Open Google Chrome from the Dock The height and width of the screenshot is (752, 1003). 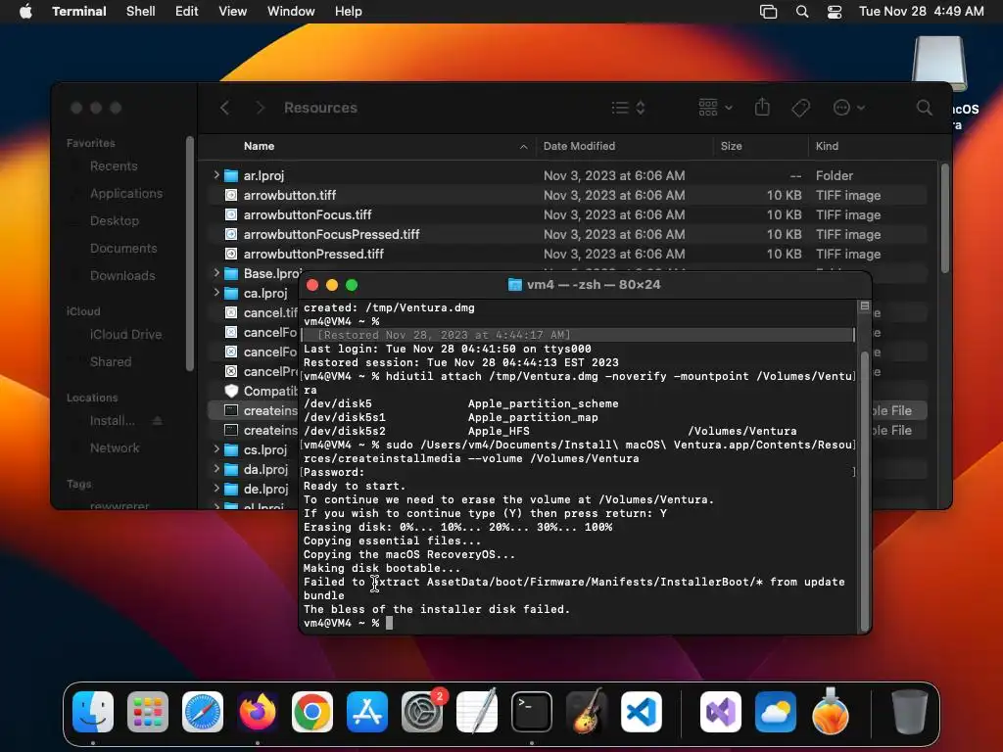312,712
